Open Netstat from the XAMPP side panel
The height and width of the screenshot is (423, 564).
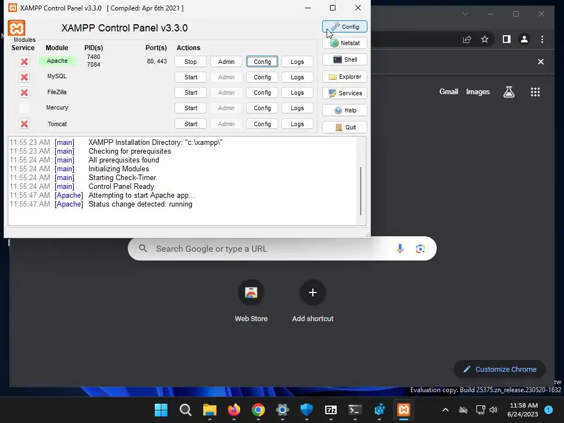coord(345,43)
